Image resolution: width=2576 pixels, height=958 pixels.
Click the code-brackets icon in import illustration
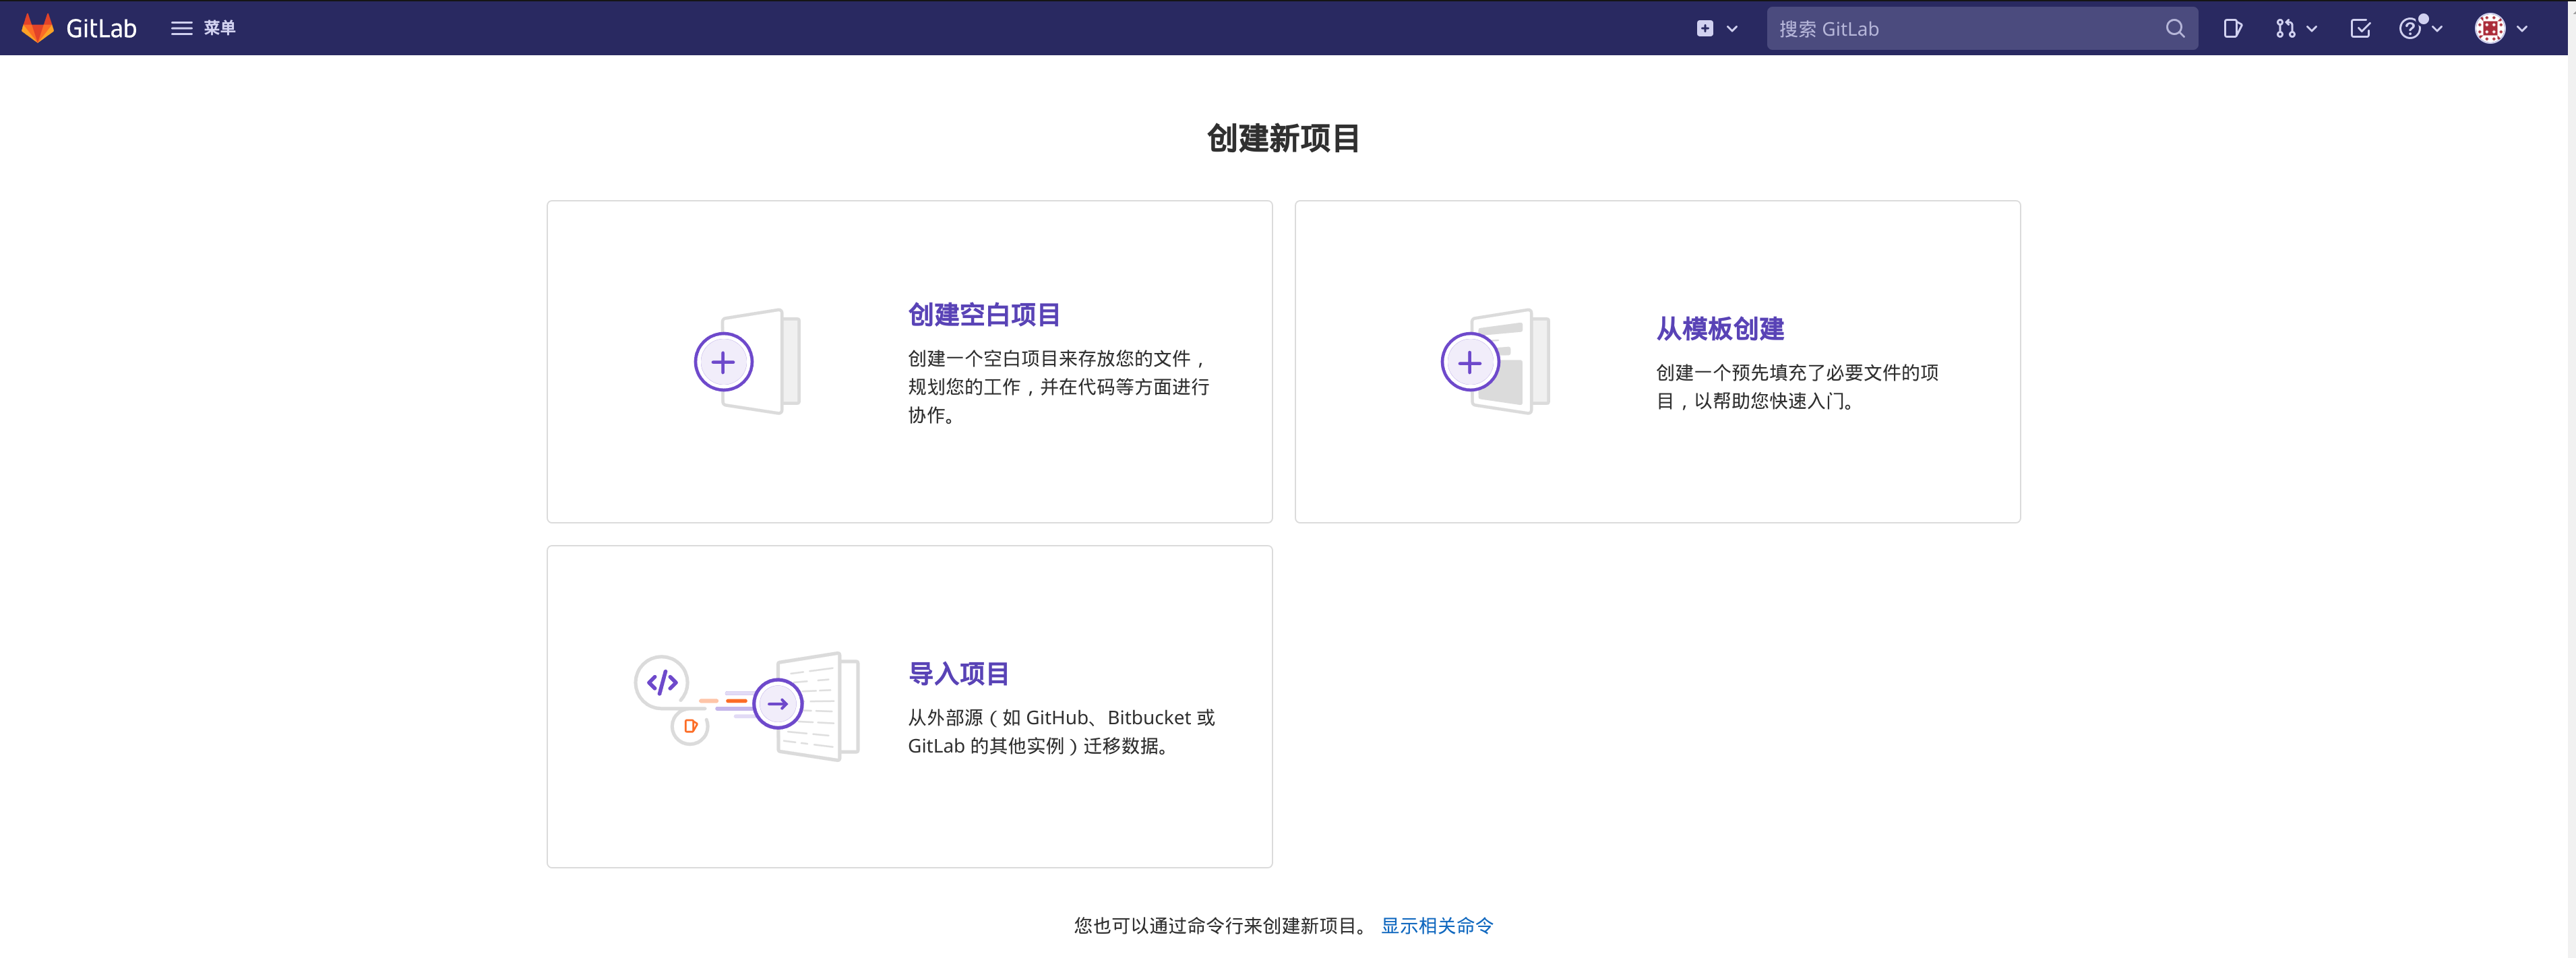click(x=662, y=683)
